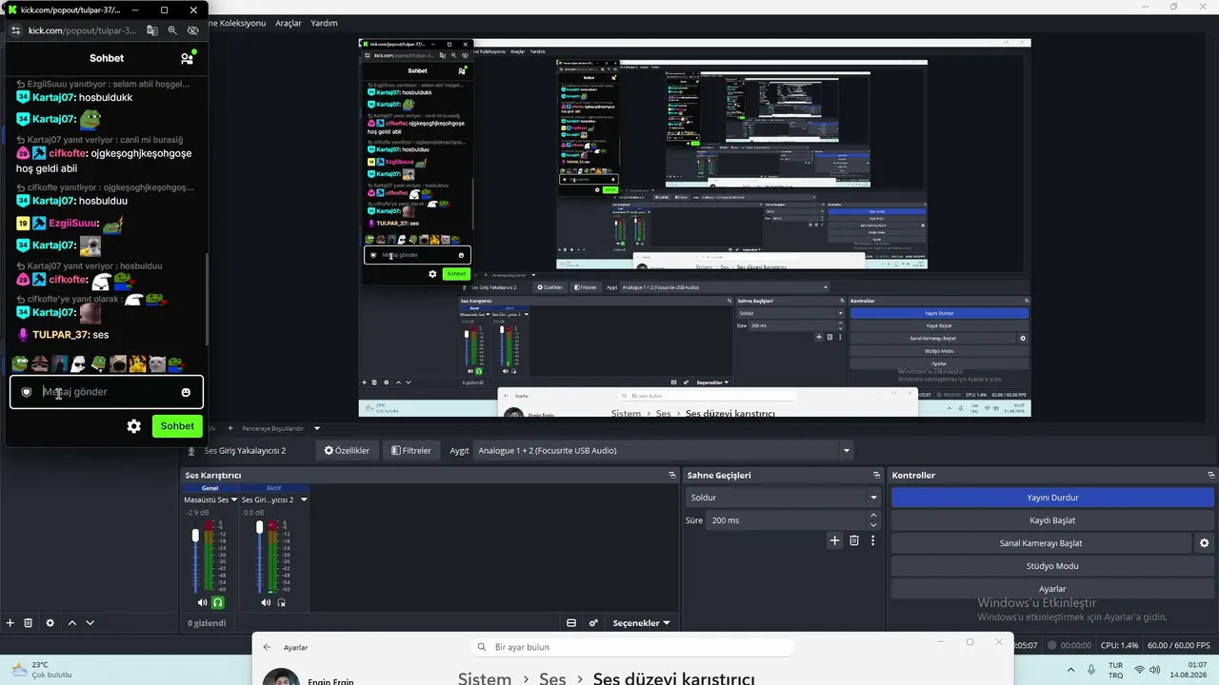Toggle audio mixer layout icon
Screen dimensions: 1219x685
(571, 623)
